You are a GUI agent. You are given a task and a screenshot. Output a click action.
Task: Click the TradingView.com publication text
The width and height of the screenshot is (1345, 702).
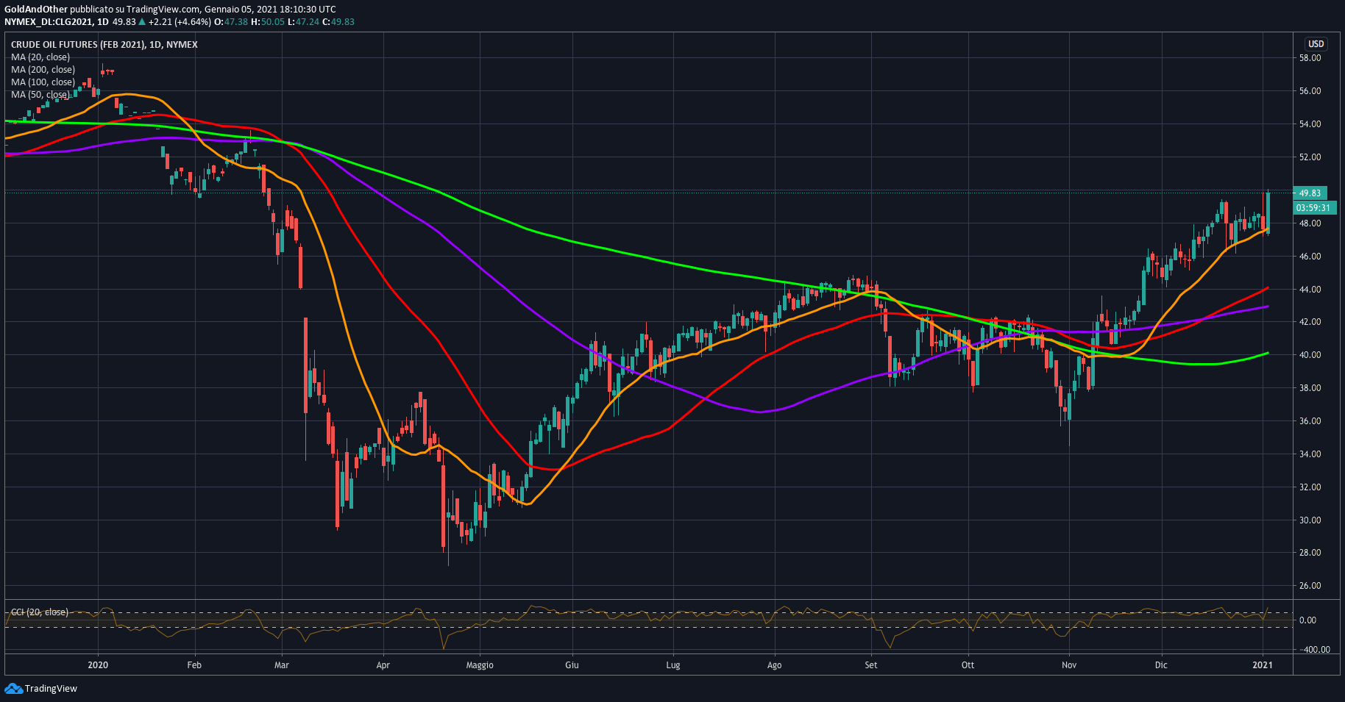pos(163,10)
